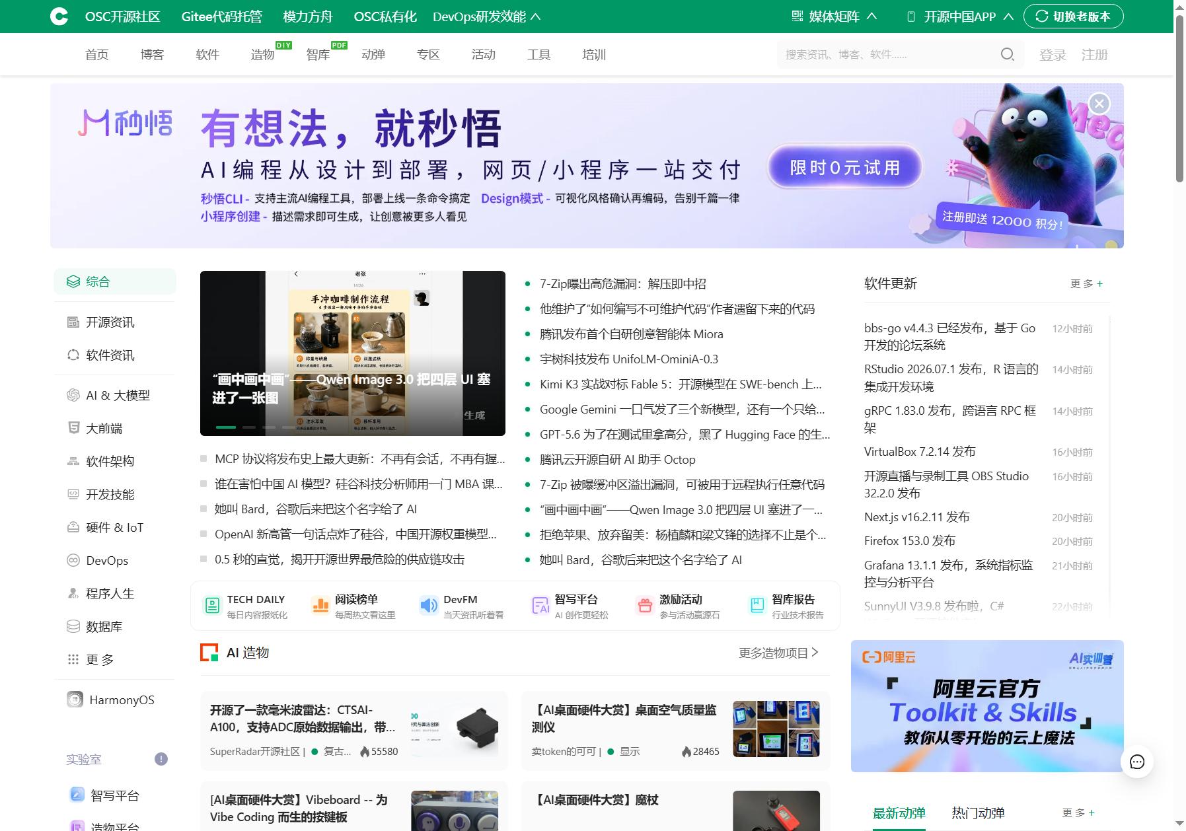Click the 限时0元试用 banner button
The image size is (1186, 831).
click(x=844, y=168)
